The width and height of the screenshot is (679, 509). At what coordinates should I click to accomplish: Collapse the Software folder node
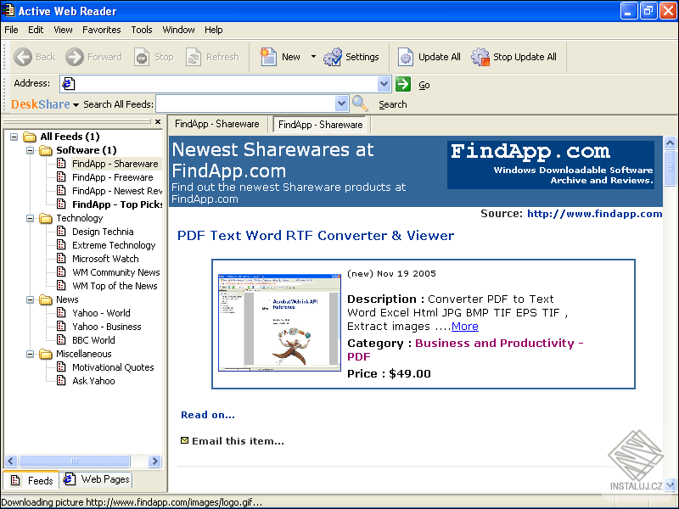click(x=30, y=150)
